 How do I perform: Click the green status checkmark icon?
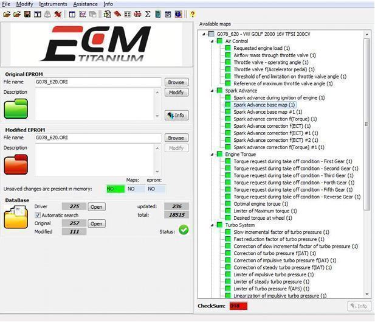click(x=183, y=229)
